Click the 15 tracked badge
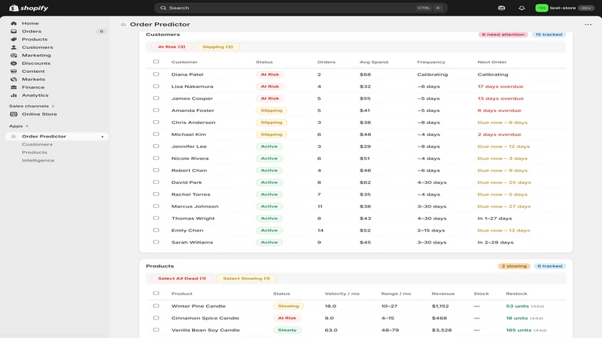Screen dimensions: 602x338 [549, 35]
